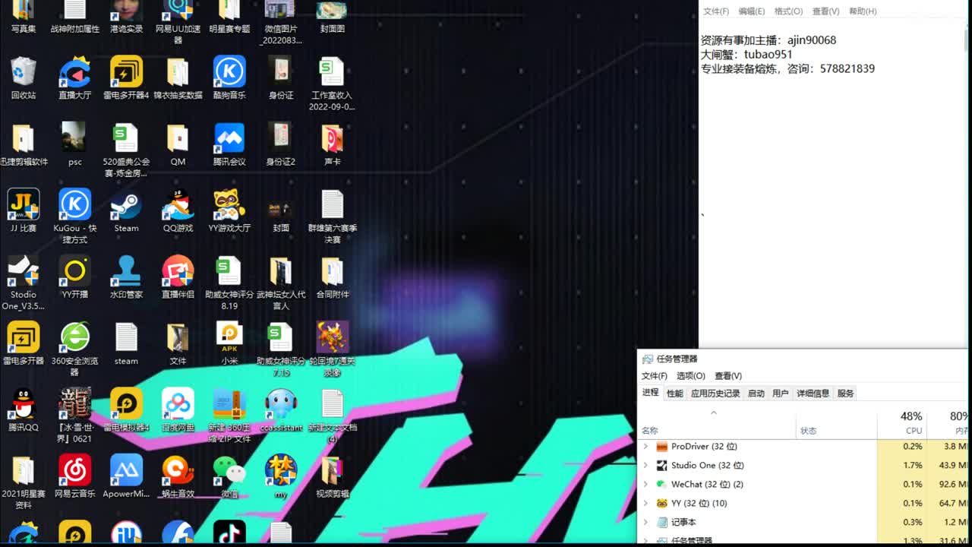972x547 pixels.
Task: Launch JJ 比赛 desktop icon
Action: point(23,211)
